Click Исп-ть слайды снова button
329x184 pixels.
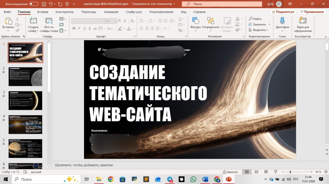[49, 25]
